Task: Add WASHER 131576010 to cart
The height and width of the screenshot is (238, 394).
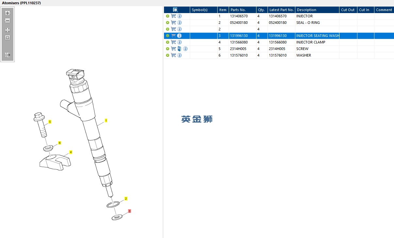Action: [173, 55]
